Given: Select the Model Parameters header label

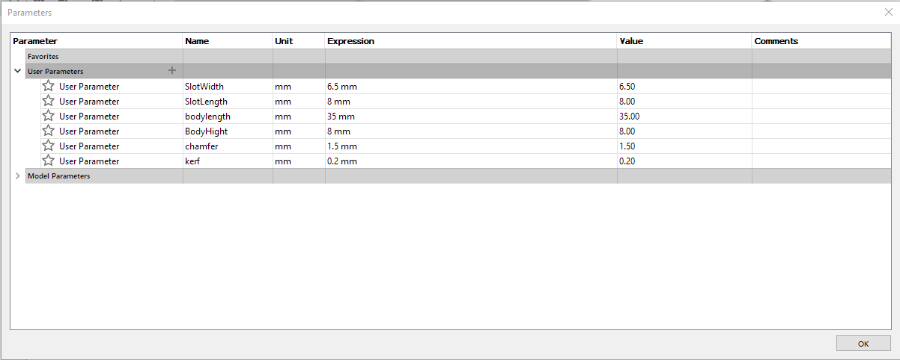Looking at the screenshot, I should 58,176.
